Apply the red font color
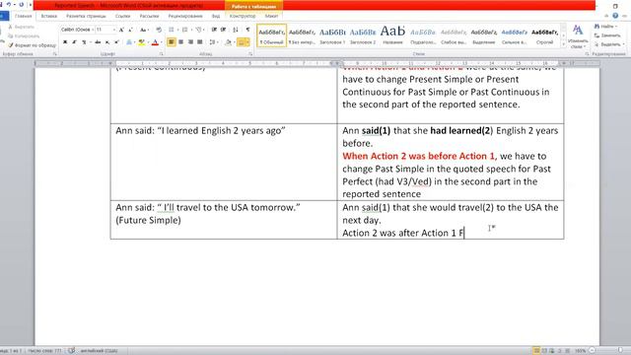Viewport: 631px width, 355px height. click(155, 41)
